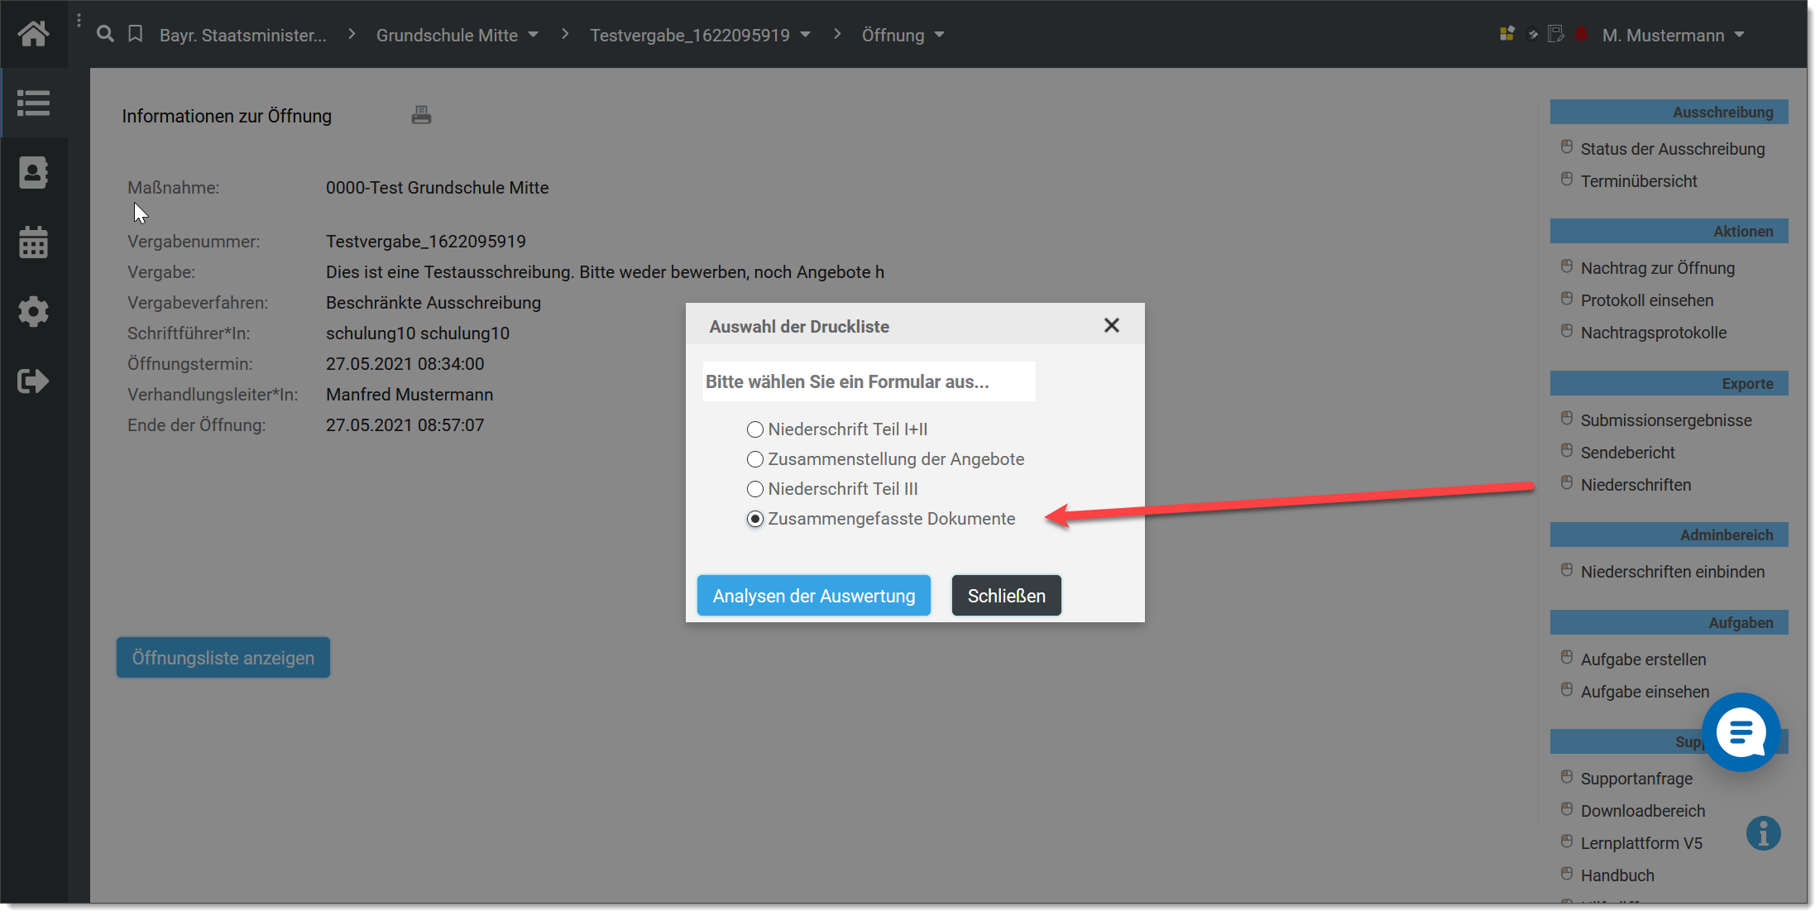1820x916 pixels.
Task: Open the contacts address book sidebar icon
Action: point(34,172)
